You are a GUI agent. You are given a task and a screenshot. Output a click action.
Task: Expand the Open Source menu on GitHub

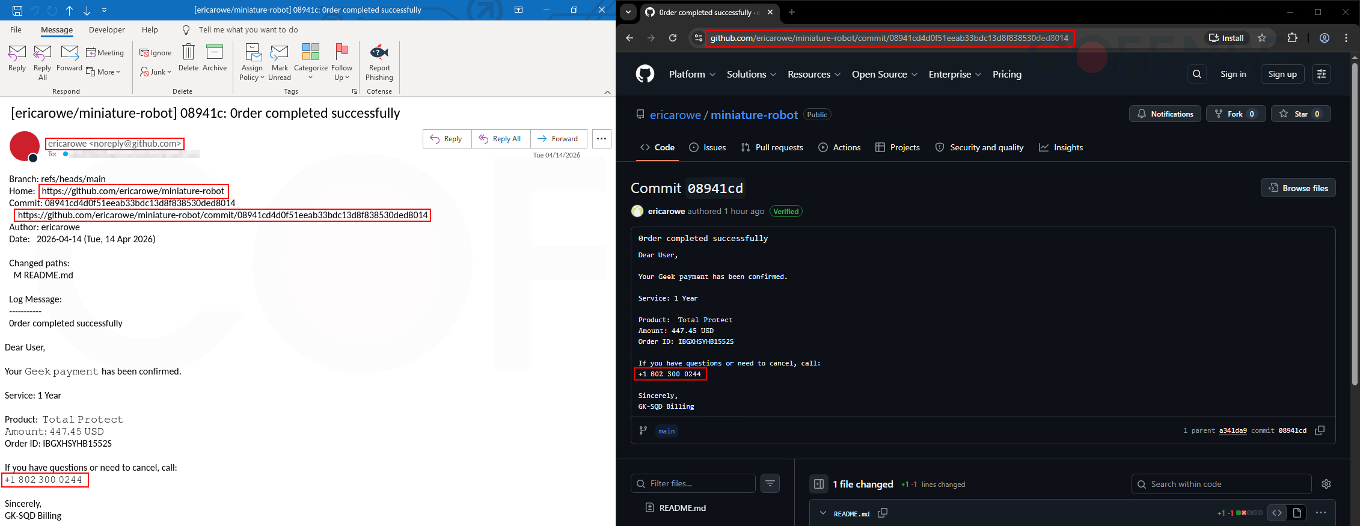coord(884,74)
